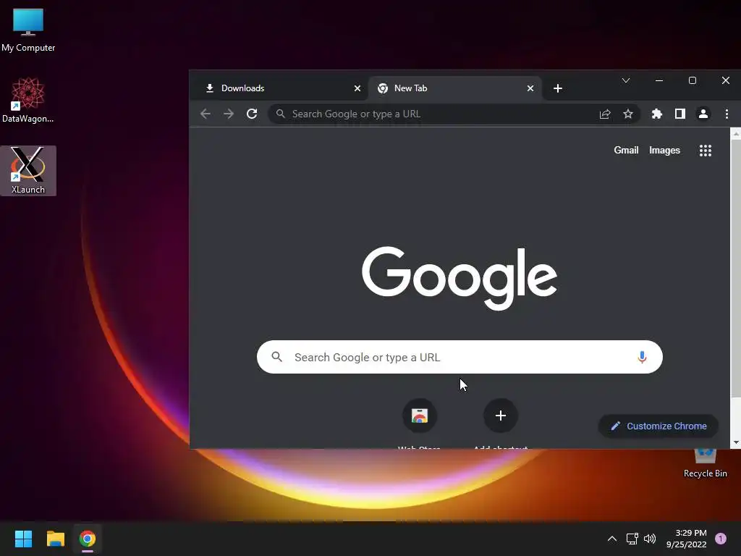This screenshot has height=556, width=741.
Task: Select the XLaunch desktop shortcut
Action: (28, 170)
